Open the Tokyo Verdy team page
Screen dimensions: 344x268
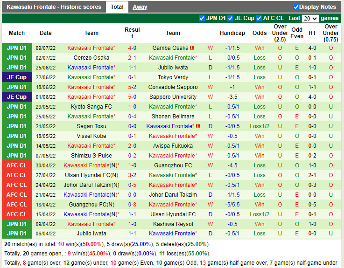(x=173, y=77)
